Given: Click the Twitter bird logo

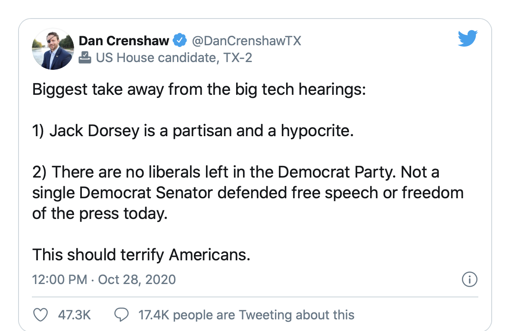Looking at the screenshot, I should click(x=468, y=39).
